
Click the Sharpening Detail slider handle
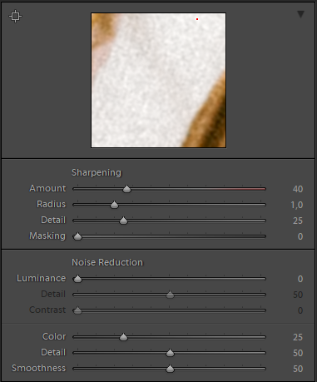[123, 221]
